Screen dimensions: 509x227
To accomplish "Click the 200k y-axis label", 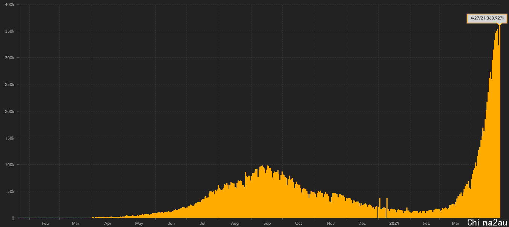I will pyautogui.click(x=10, y=111).
